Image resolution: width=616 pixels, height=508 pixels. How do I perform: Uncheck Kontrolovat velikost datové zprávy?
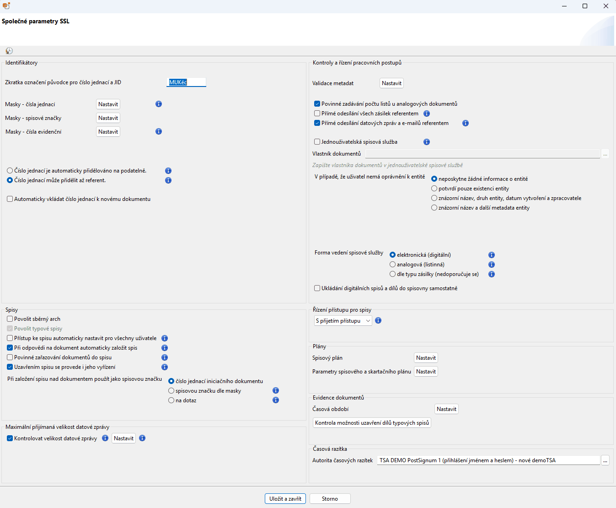[x=10, y=438]
